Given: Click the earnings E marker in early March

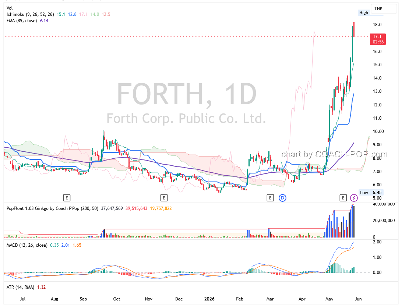Looking at the screenshot, I should [270, 198].
